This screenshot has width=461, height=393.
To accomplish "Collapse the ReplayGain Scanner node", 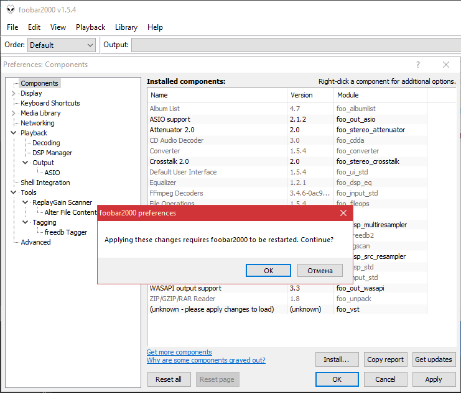I will tap(26, 202).
